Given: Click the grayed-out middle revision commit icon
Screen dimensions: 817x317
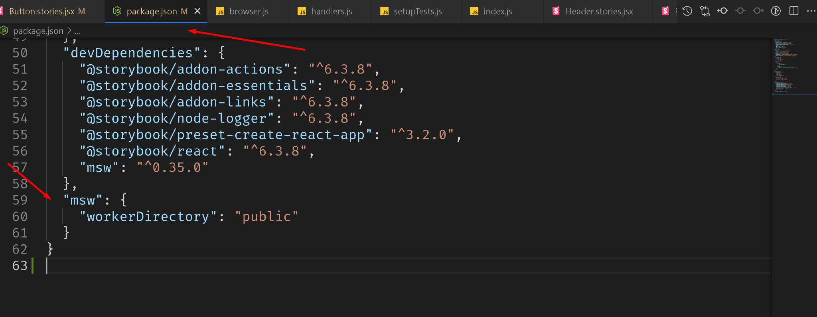Looking at the screenshot, I should click(x=740, y=11).
